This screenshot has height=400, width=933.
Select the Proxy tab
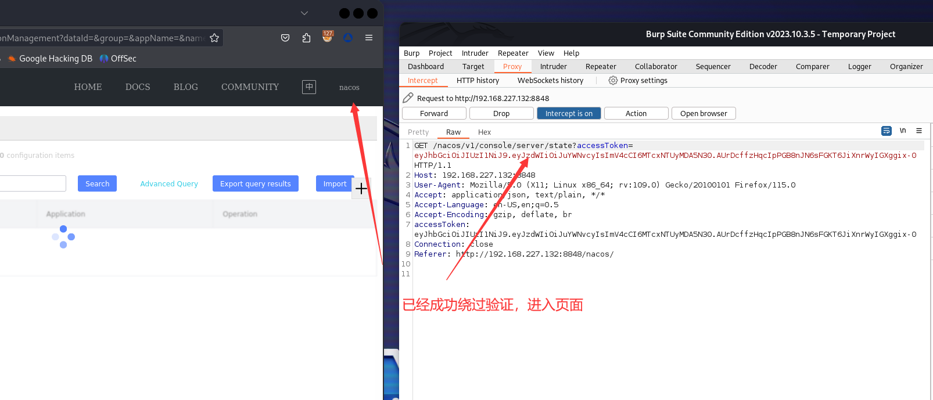(512, 67)
